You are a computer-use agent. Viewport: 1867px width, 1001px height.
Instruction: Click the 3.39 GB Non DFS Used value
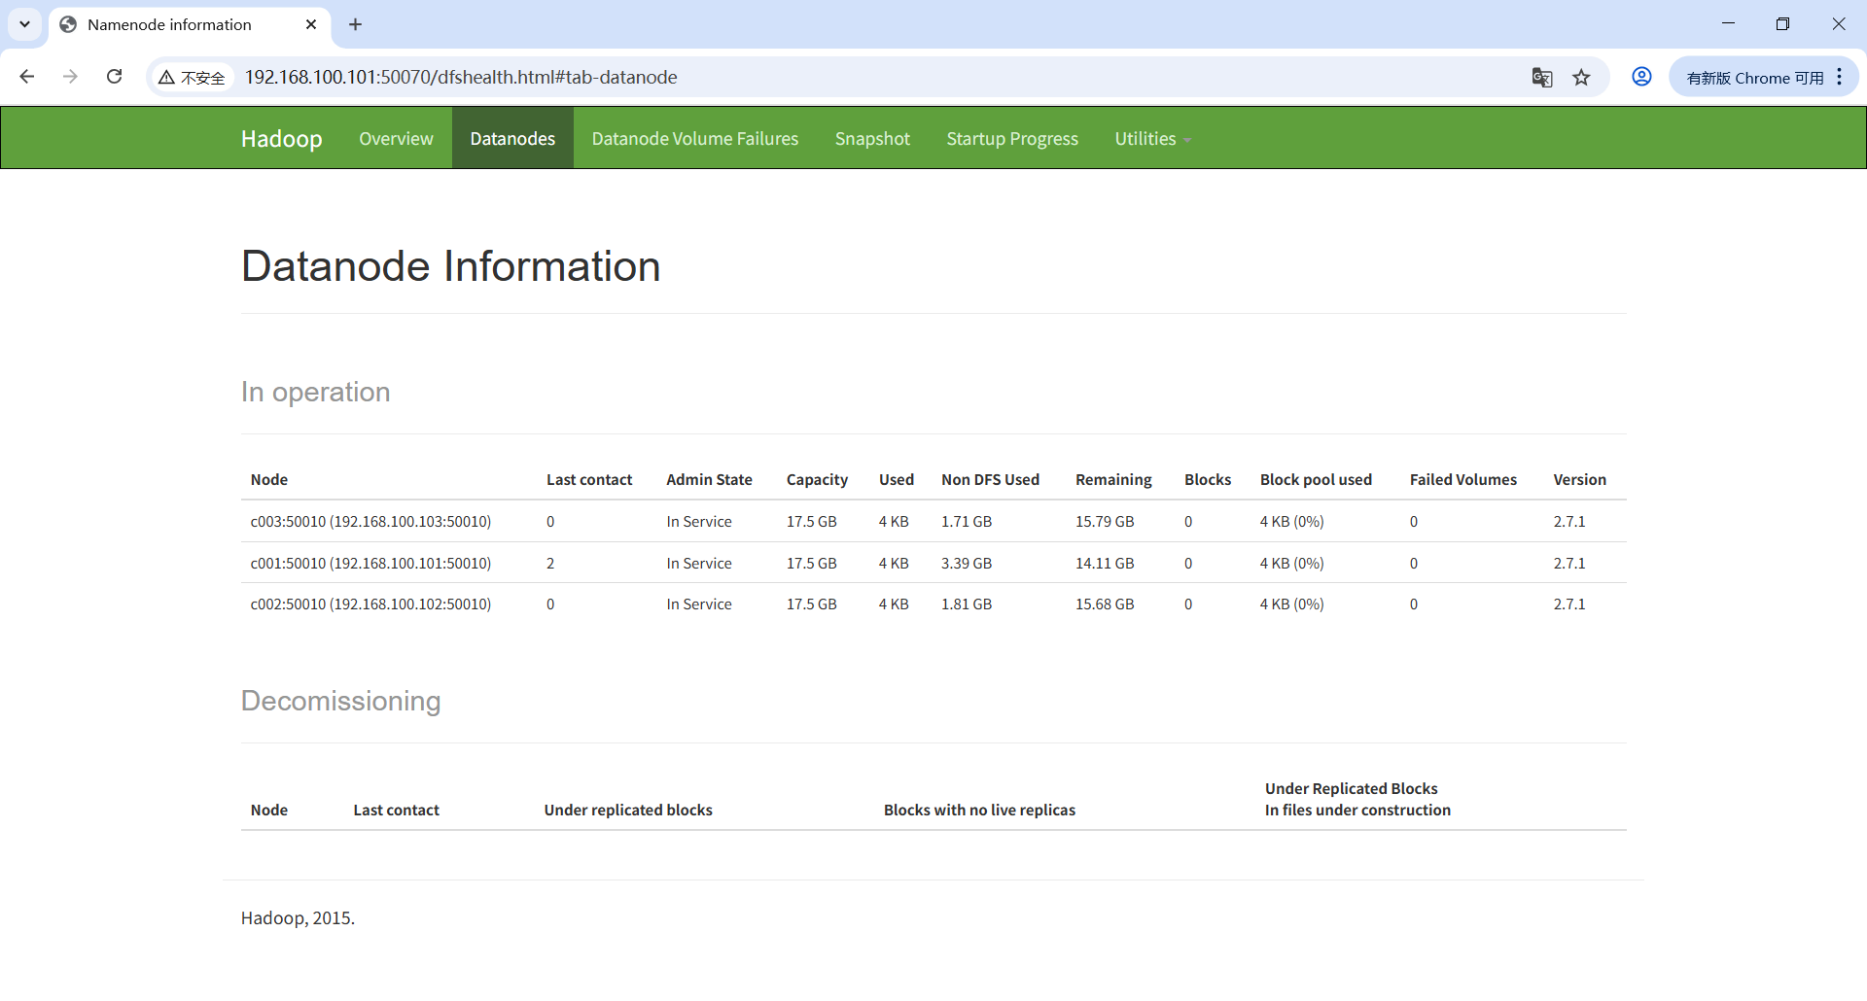coord(967,564)
